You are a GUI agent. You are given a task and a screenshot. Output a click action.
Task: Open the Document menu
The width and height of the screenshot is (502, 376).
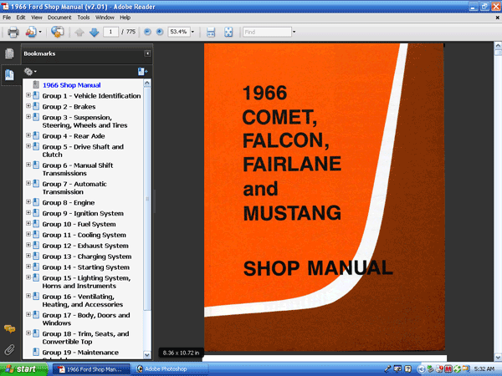pos(59,18)
